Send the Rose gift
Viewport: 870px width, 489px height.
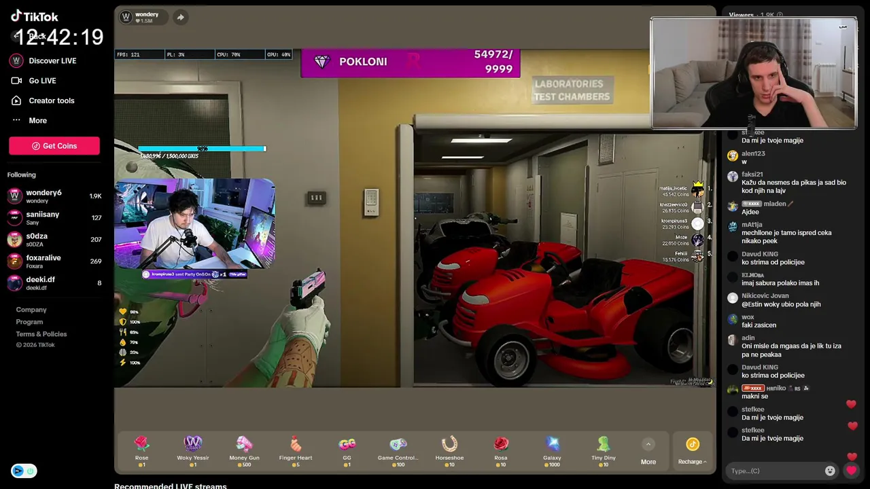141,451
